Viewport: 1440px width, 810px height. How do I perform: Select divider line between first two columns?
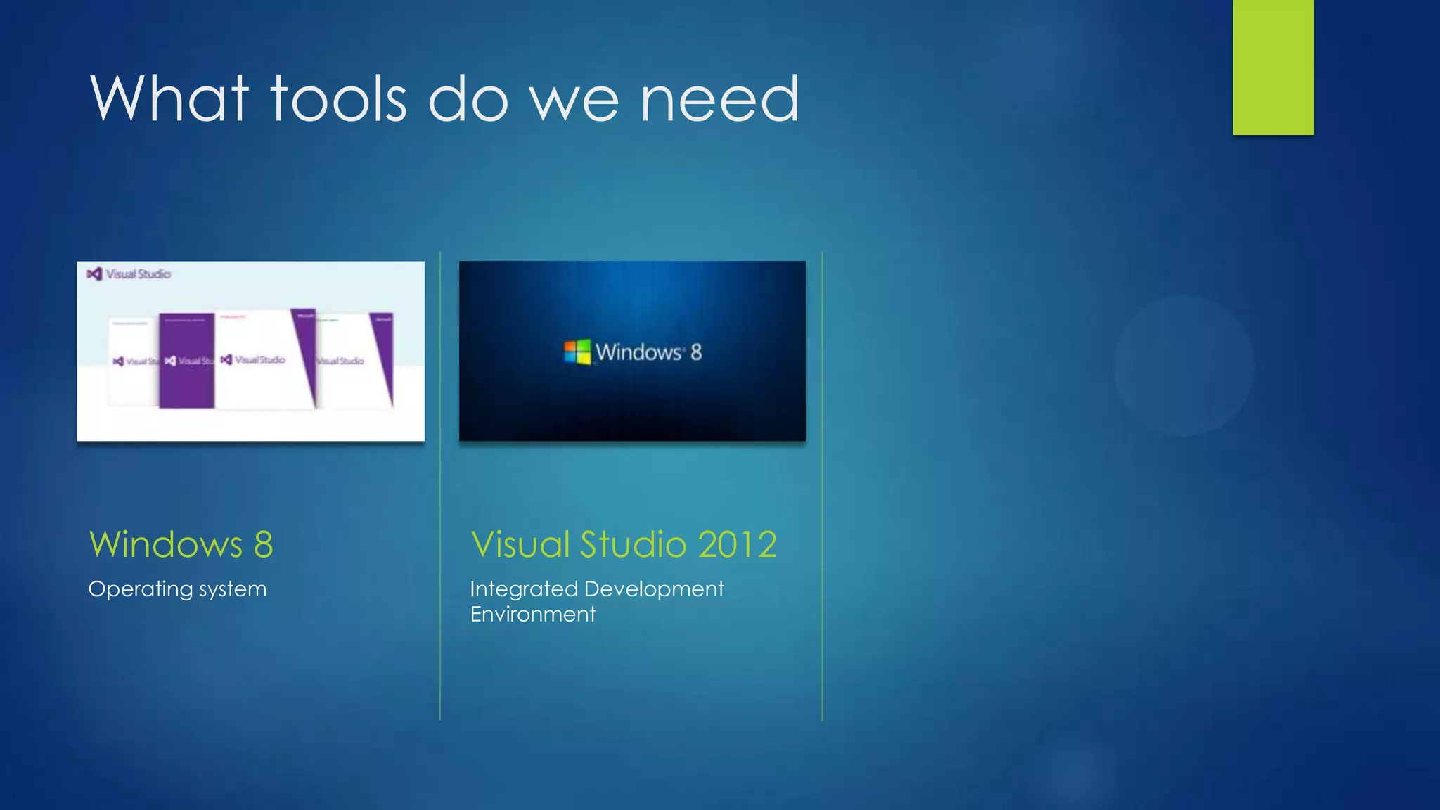440,485
